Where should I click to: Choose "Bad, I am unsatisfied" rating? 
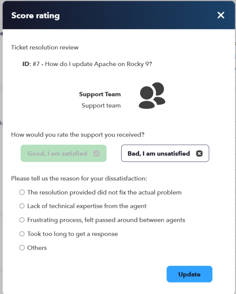165,153
